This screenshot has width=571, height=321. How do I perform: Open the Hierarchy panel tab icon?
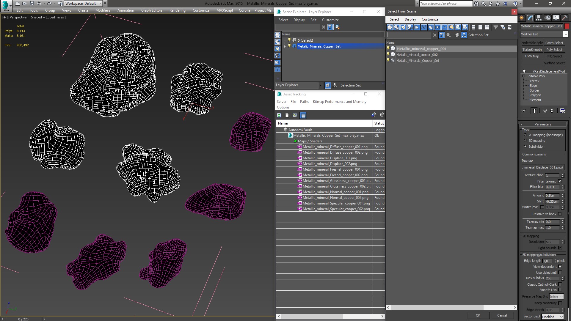coord(539,18)
